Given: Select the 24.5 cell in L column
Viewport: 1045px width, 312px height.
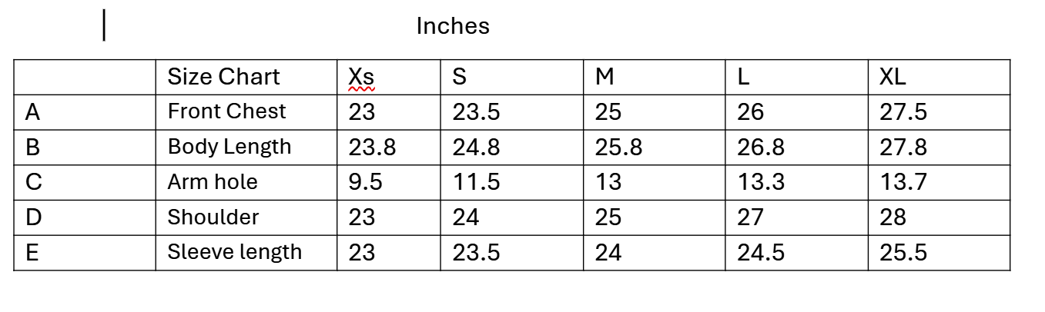Looking at the screenshot, I should click(x=796, y=252).
